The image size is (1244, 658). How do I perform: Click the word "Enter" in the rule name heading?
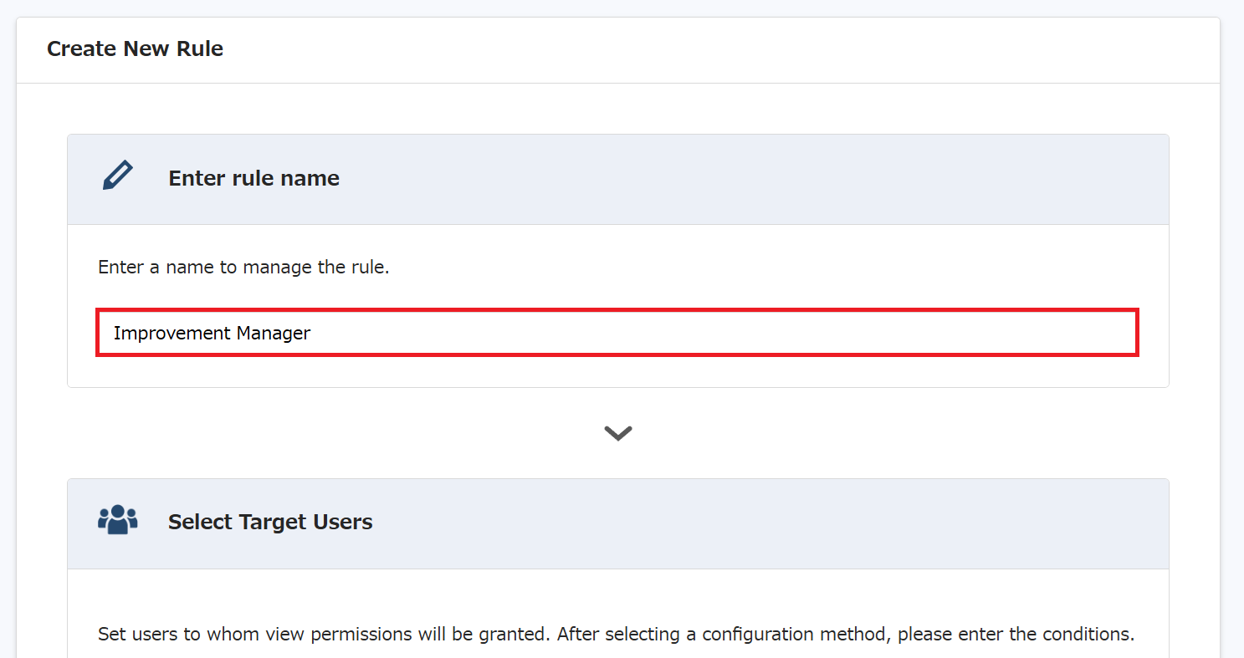click(x=197, y=178)
